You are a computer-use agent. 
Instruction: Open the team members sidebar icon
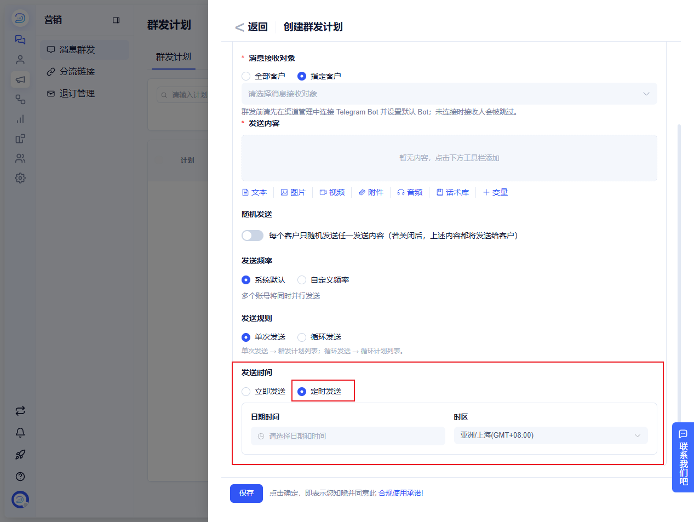(x=20, y=158)
